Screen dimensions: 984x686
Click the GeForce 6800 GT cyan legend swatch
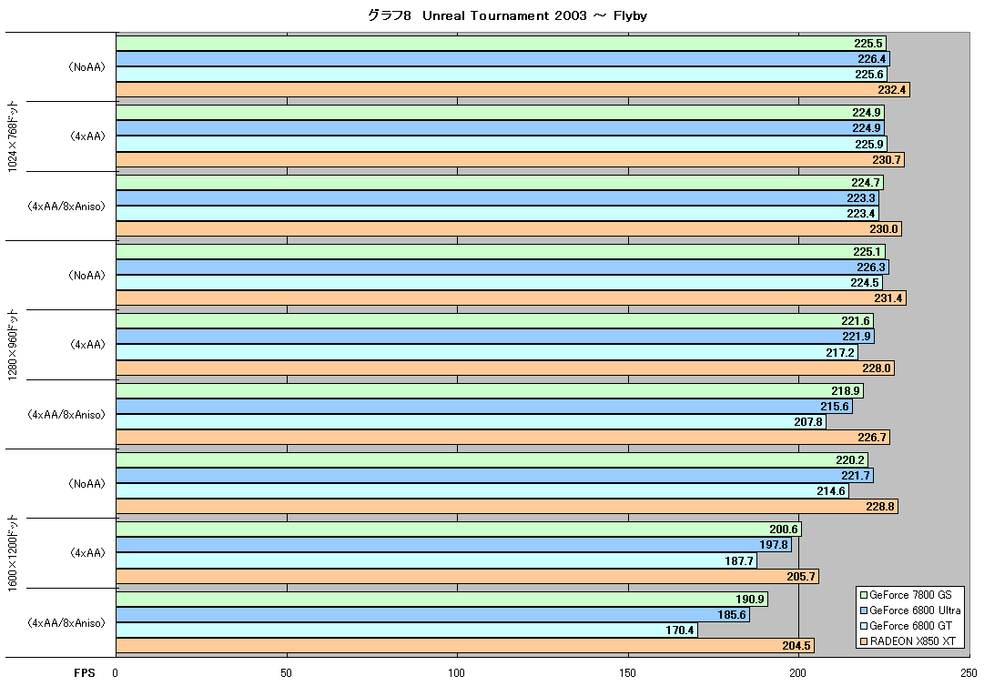point(864,626)
